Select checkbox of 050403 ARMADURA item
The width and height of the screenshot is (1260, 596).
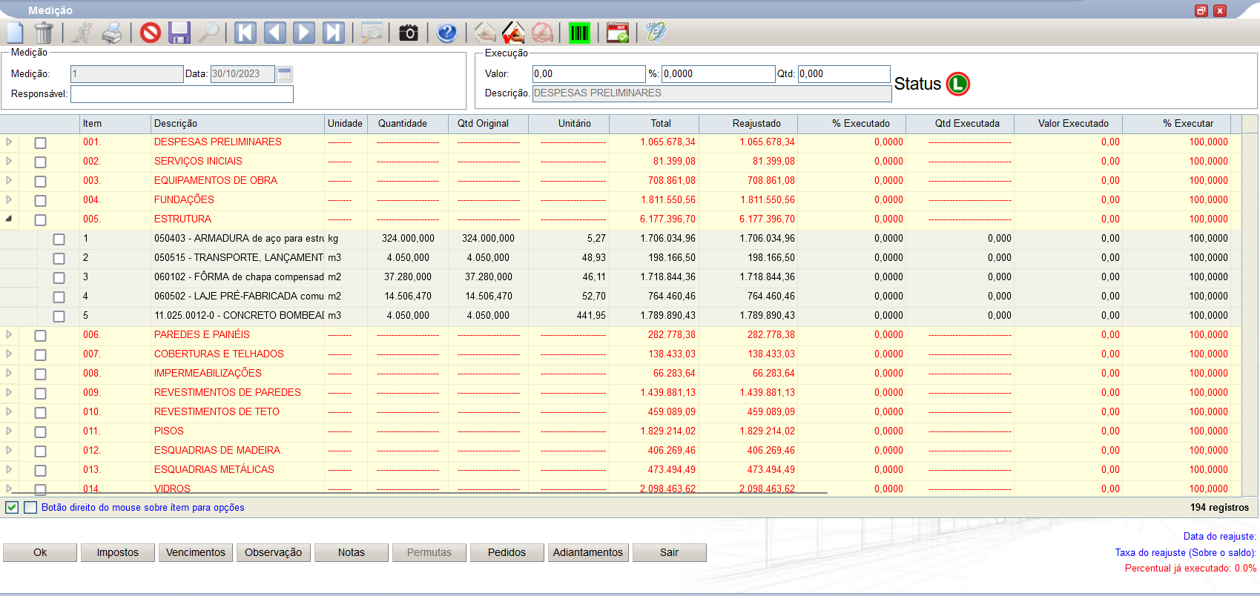pyautogui.click(x=59, y=239)
